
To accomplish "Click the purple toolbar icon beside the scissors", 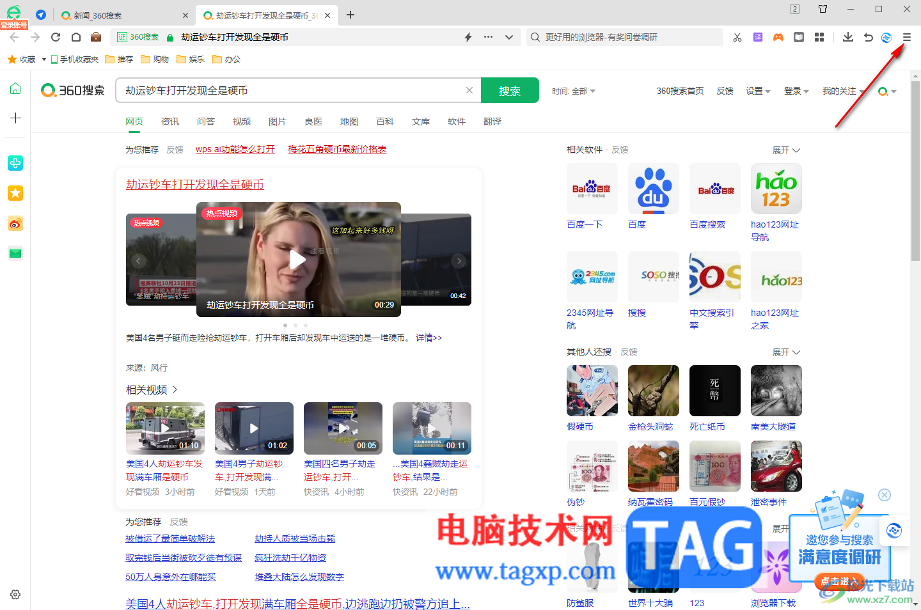I will [758, 37].
